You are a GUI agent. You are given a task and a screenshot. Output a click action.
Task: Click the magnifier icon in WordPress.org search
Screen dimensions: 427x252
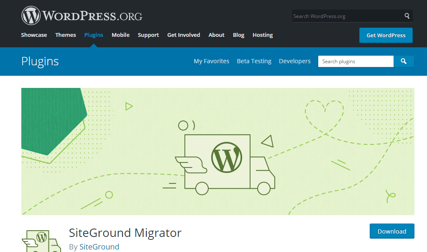407,16
